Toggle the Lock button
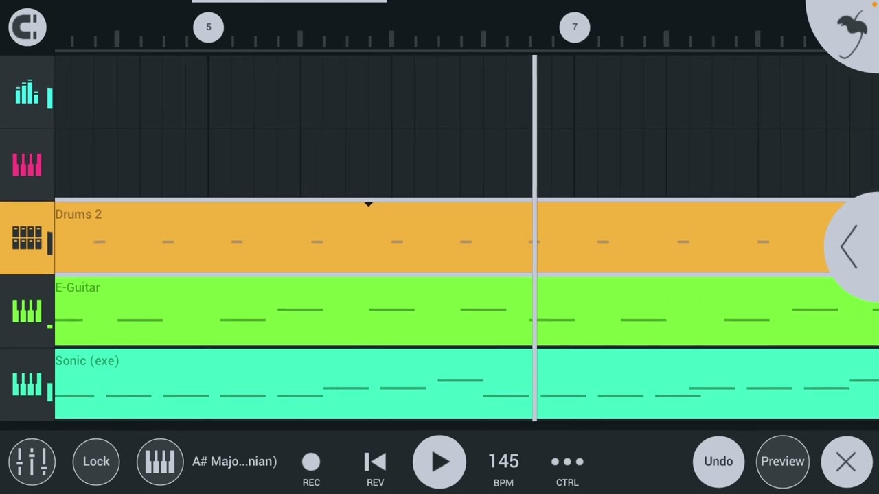 96,461
